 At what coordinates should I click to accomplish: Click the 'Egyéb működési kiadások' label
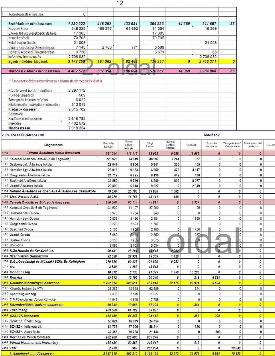(28, 62)
